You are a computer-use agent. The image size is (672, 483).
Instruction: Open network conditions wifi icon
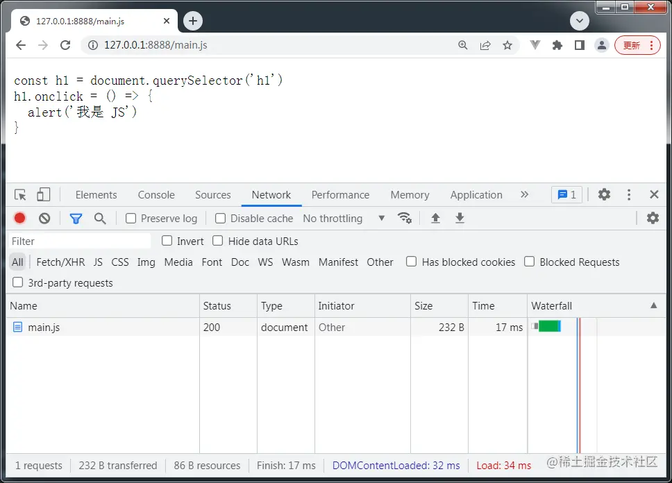click(x=405, y=218)
